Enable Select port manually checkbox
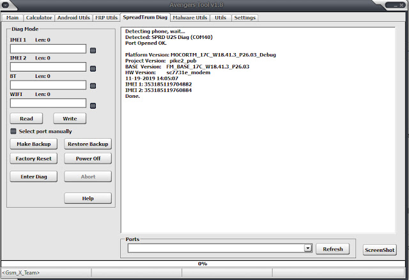 pos(13,131)
